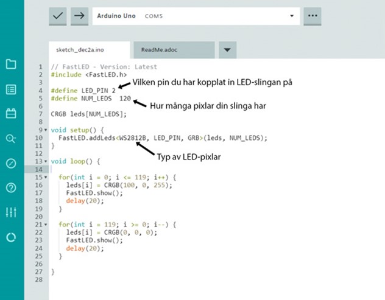Open the Libraries calendar-shaped icon in sidebar
Screen dimensions: 385x300
coord(11,114)
